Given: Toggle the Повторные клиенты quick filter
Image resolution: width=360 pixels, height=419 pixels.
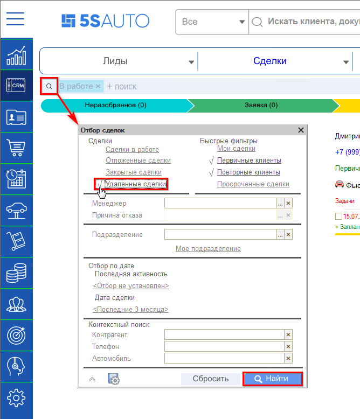Looking at the screenshot, I should [x=248, y=172].
